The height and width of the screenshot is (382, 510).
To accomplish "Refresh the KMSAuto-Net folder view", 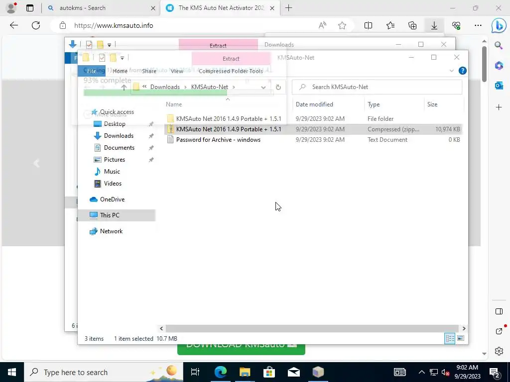I will click(x=278, y=87).
